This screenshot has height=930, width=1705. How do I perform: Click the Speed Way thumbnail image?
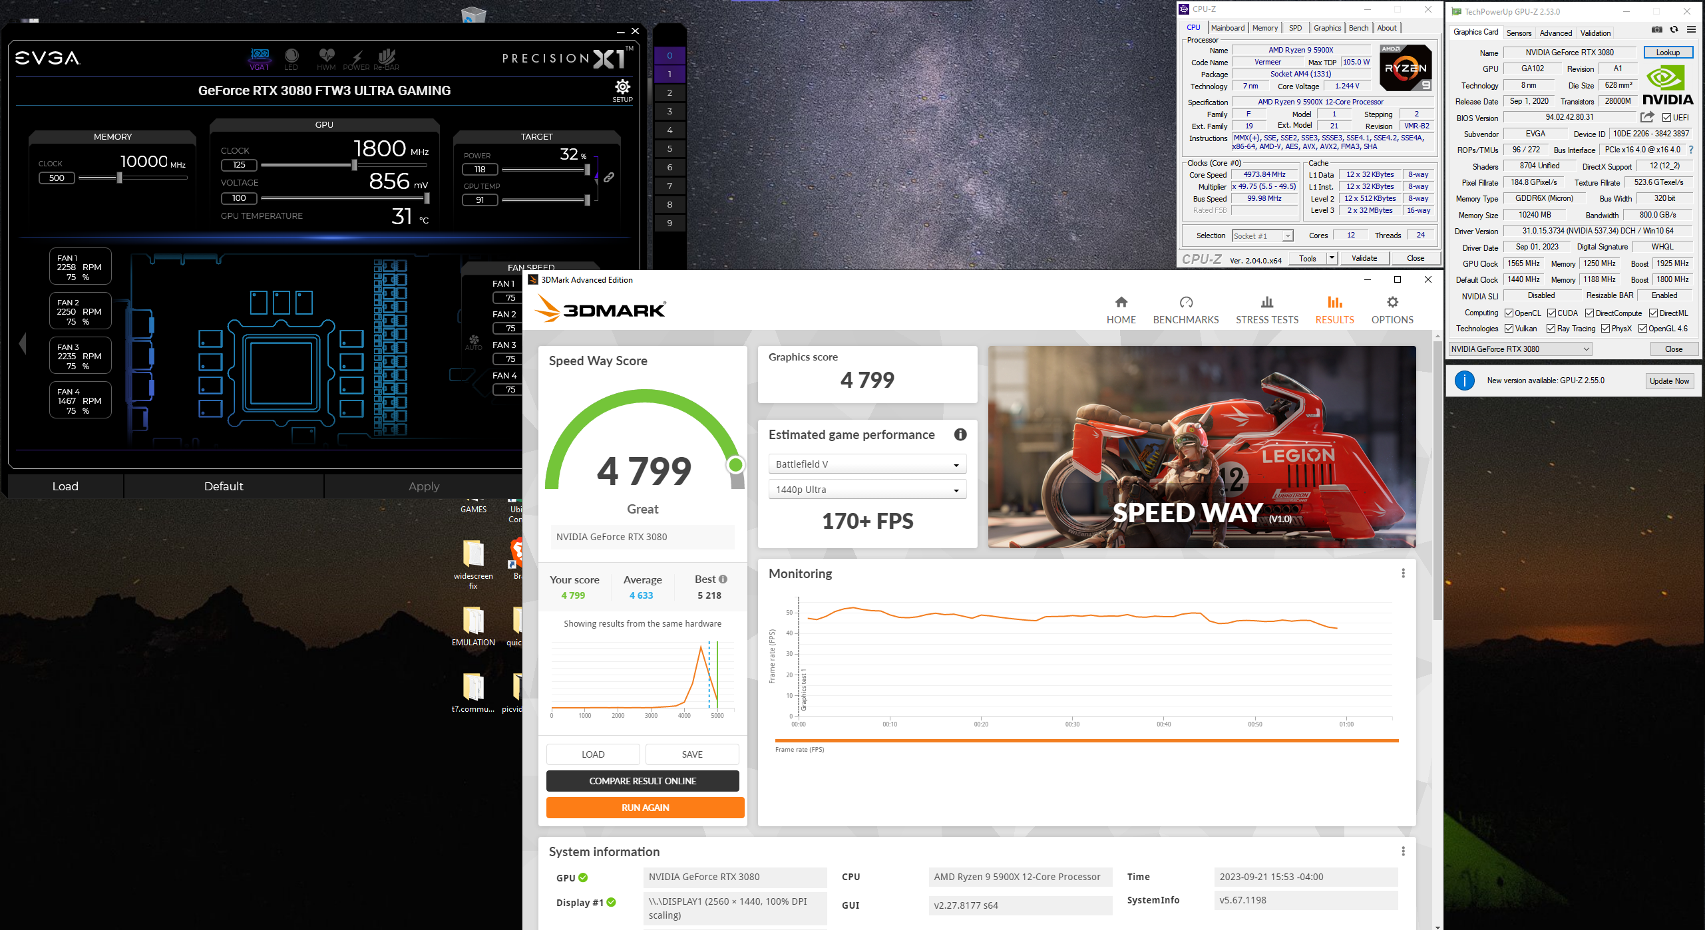coord(1202,446)
